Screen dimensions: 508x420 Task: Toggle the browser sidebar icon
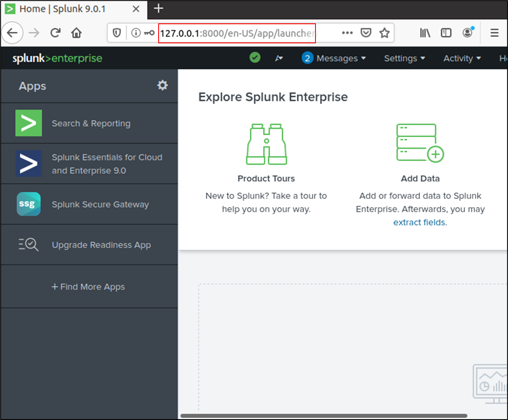(446, 33)
